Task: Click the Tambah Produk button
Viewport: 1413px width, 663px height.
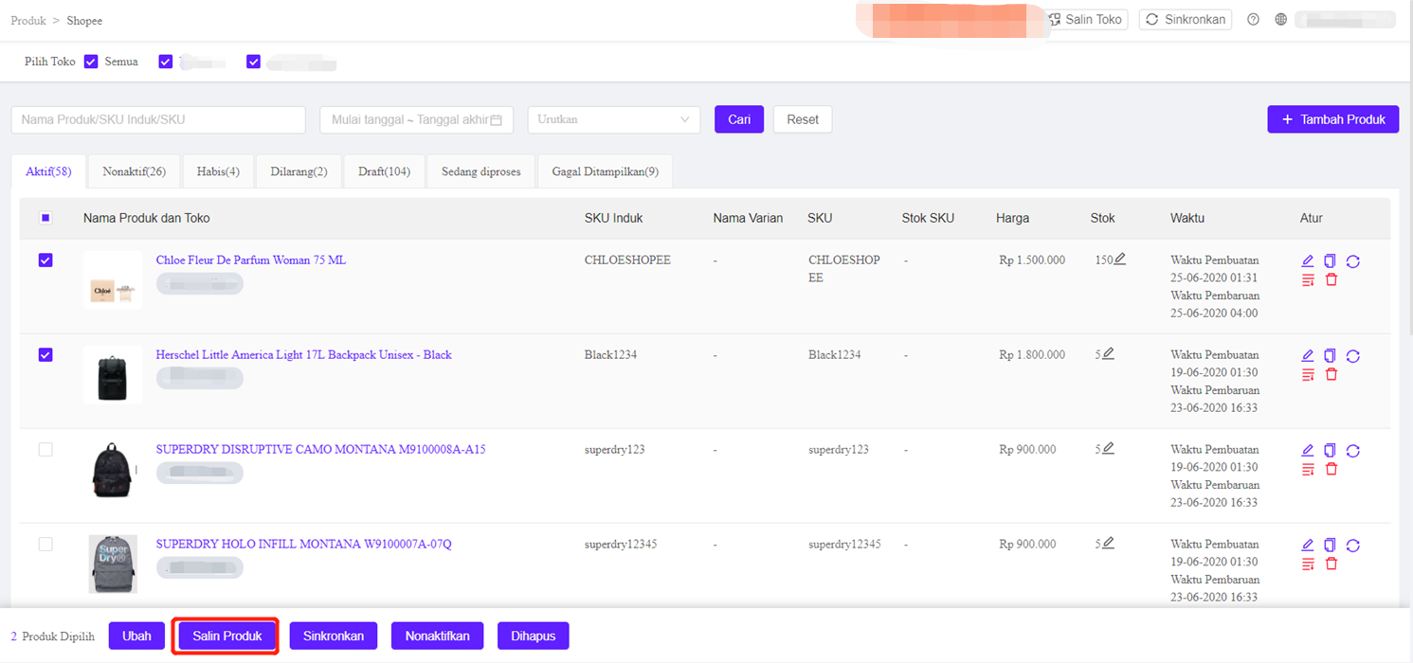Action: point(1332,119)
